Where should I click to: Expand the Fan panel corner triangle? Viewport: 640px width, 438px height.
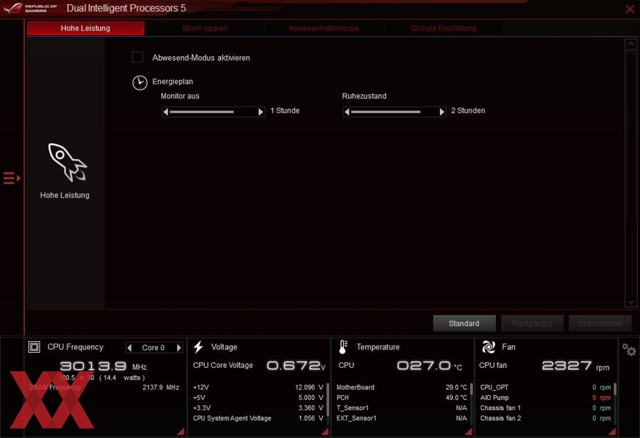[x=612, y=431]
